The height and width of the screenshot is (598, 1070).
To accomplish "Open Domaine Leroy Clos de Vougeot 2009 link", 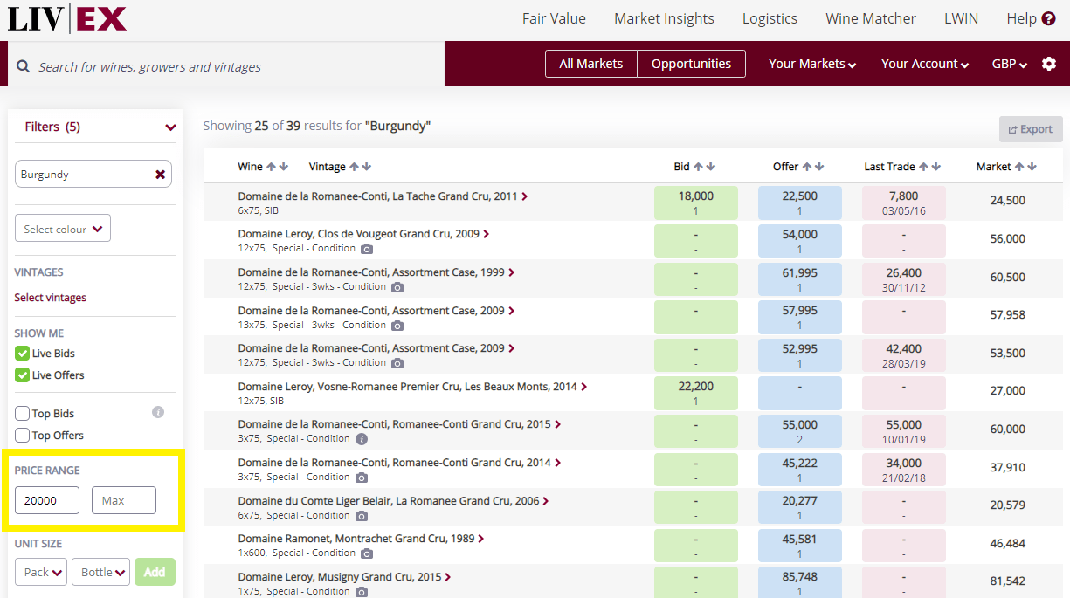I will point(359,234).
